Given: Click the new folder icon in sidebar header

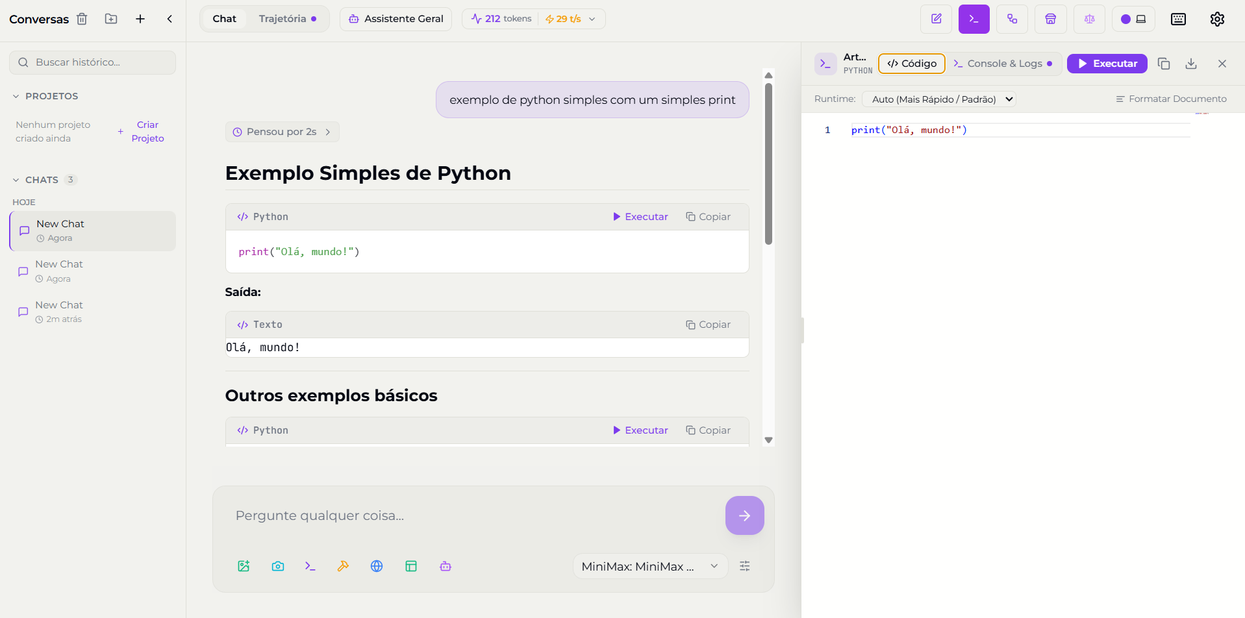Looking at the screenshot, I should (x=111, y=19).
